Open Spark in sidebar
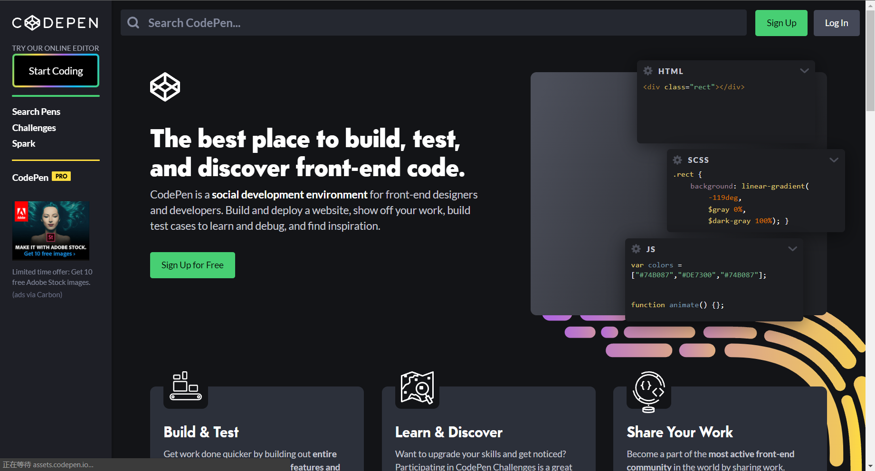 [x=24, y=143]
